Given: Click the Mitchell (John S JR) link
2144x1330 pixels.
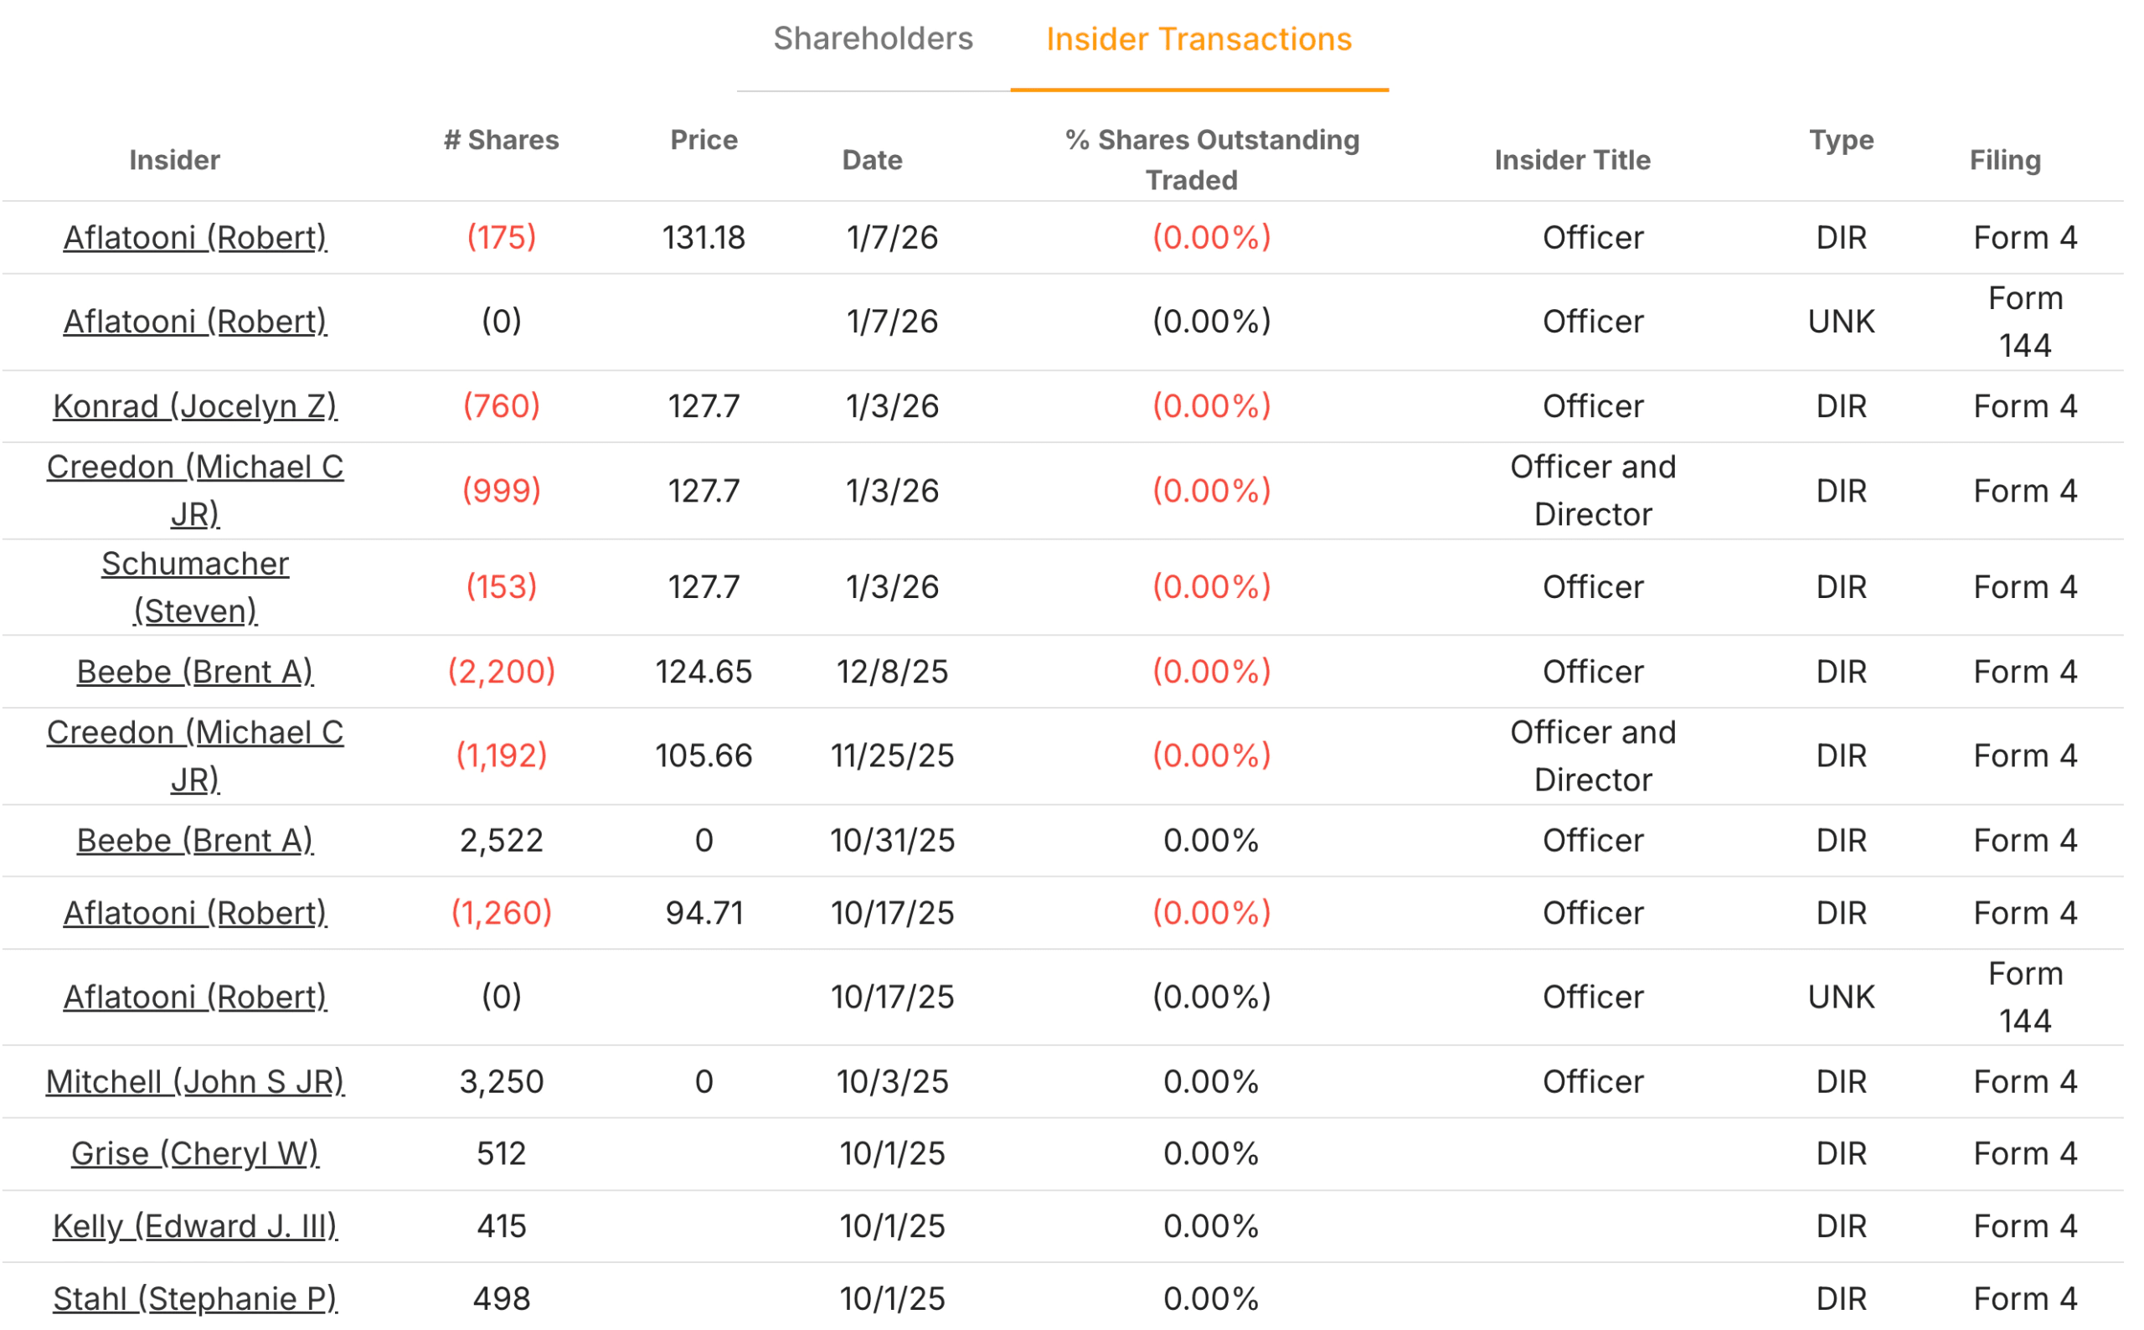Looking at the screenshot, I should (194, 1082).
